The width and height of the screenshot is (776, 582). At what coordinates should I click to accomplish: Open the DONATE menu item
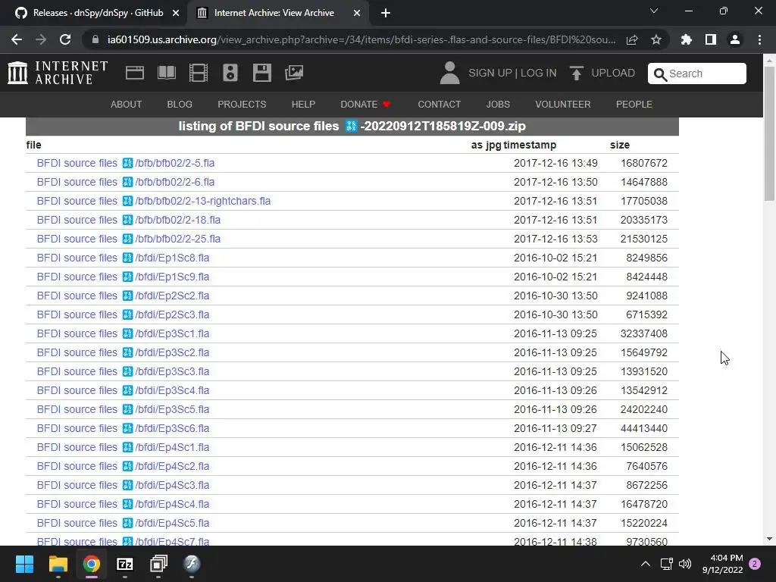(x=365, y=105)
